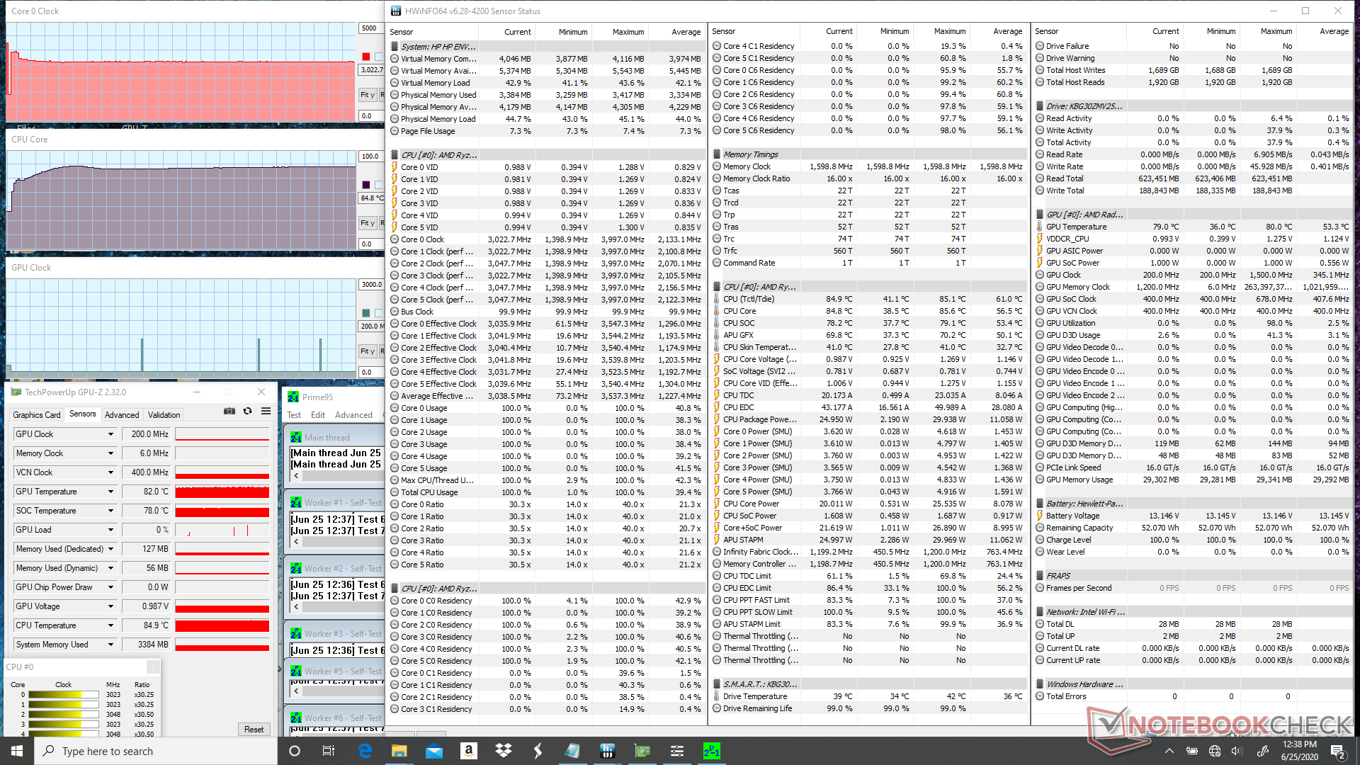The image size is (1360, 765).
Task: Open File Explorer from the taskbar
Action: coord(399,751)
